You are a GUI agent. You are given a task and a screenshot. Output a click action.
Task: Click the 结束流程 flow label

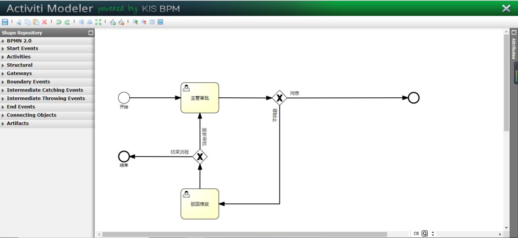pyautogui.click(x=180, y=152)
